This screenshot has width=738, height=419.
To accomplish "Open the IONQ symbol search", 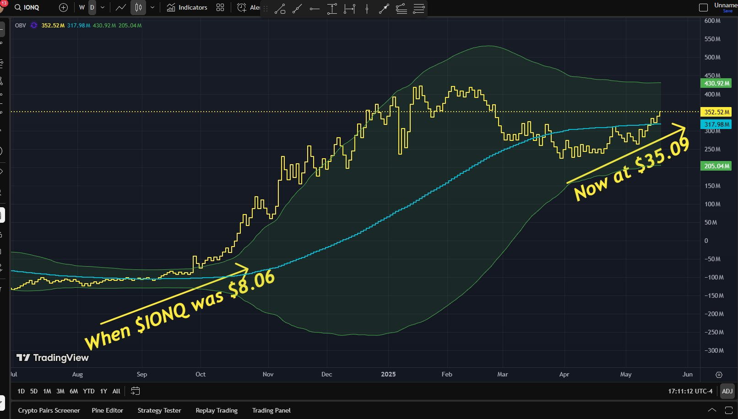I will pyautogui.click(x=27, y=7).
